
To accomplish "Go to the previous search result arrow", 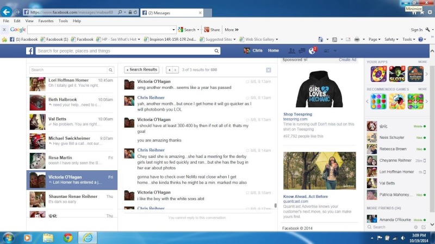I will pyautogui.click(x=169, y=70).
